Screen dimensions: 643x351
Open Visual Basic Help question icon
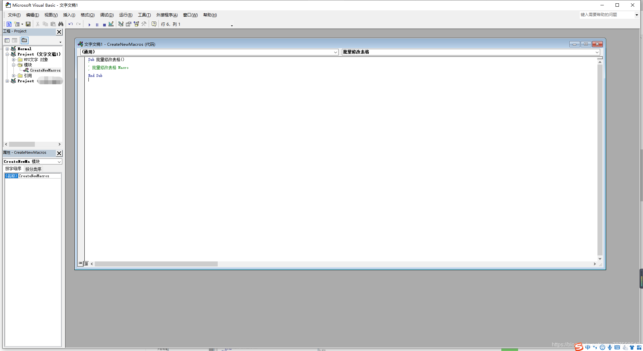point(154,24)
